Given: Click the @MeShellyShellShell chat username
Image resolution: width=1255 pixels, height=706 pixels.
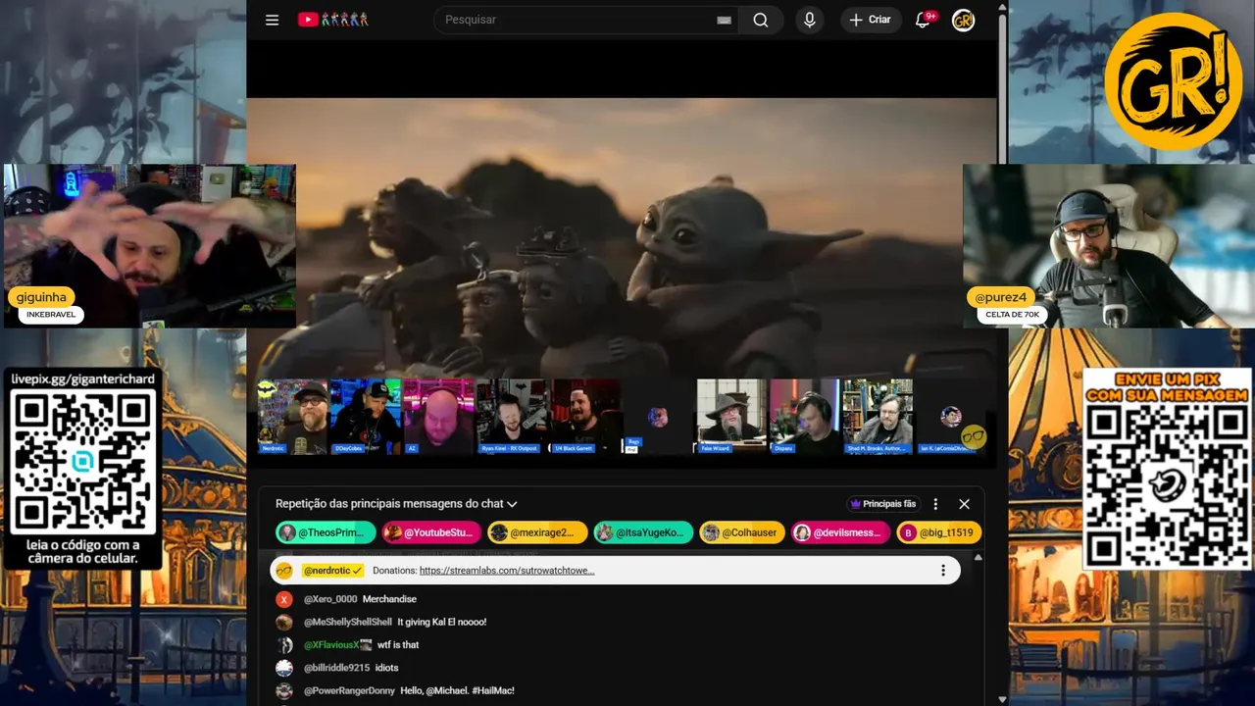Looking at the screenshot, I should (x=347, y=622).
